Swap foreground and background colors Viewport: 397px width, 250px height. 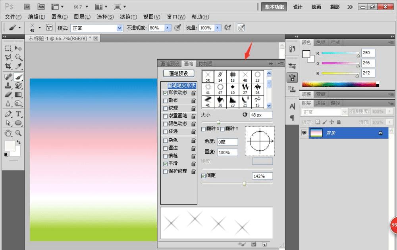pos(18,142)
